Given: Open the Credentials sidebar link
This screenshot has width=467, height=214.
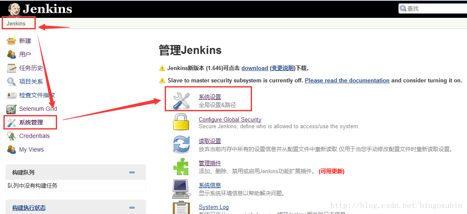Looking at the screenshot, I should pos(34,136).
